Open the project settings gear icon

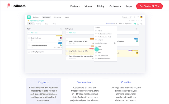(142, 21)
